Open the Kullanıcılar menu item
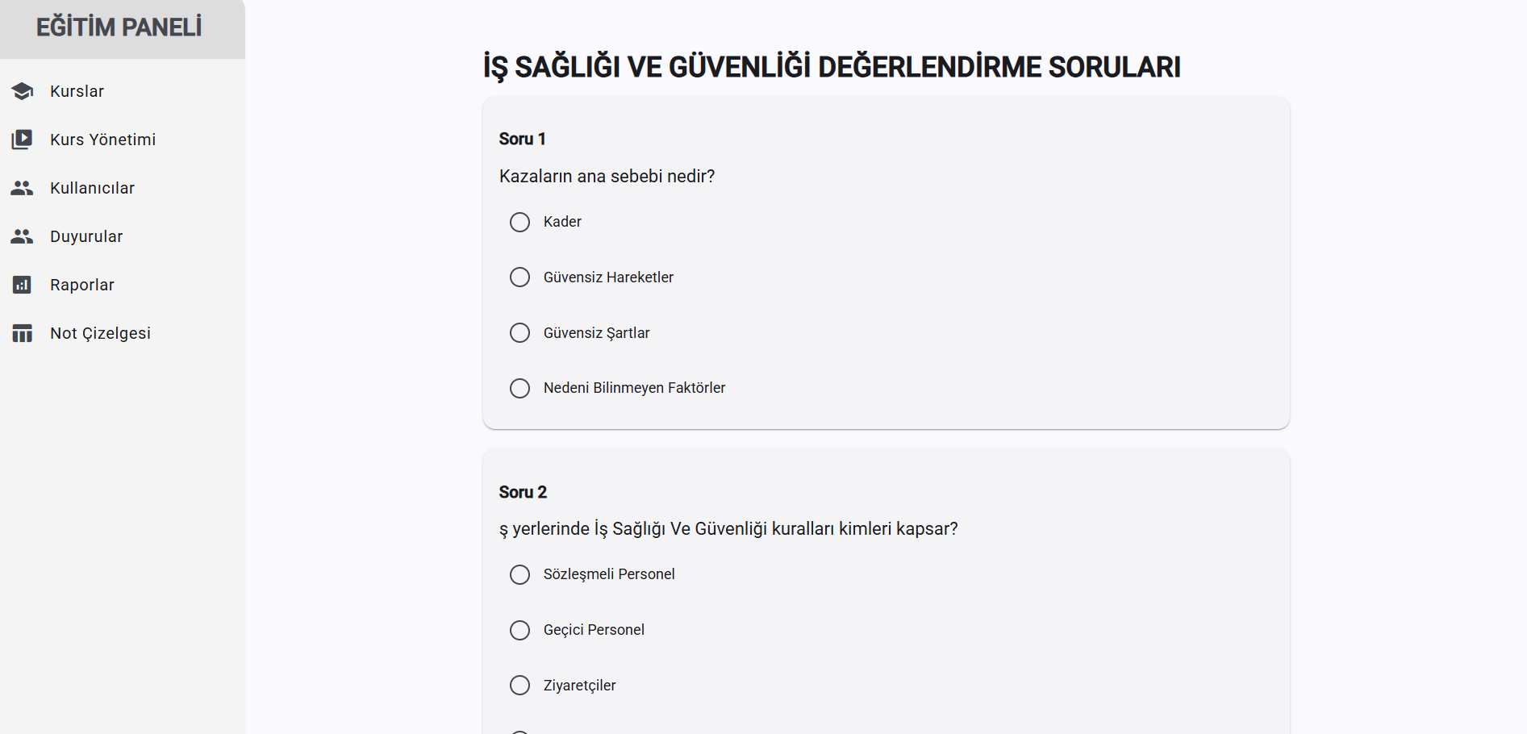 (x=93, y=188)
